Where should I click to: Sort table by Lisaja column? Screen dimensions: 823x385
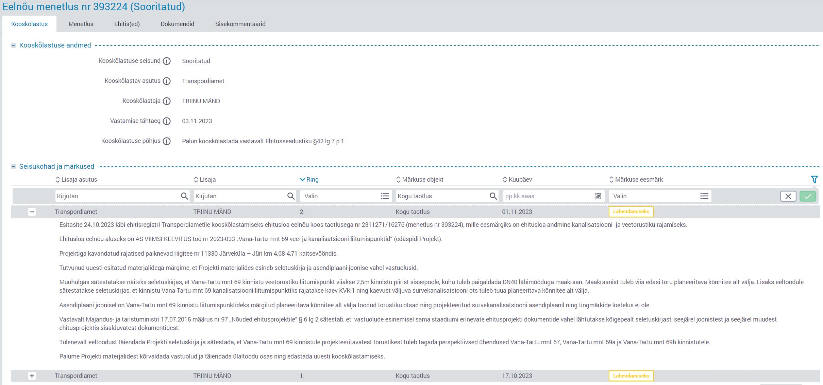(205, 180)
